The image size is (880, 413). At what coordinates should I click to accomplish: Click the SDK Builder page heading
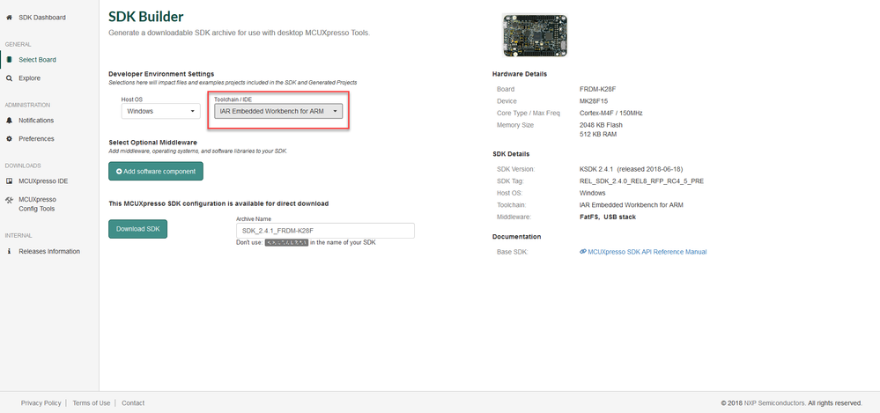[x=146, y=18]
